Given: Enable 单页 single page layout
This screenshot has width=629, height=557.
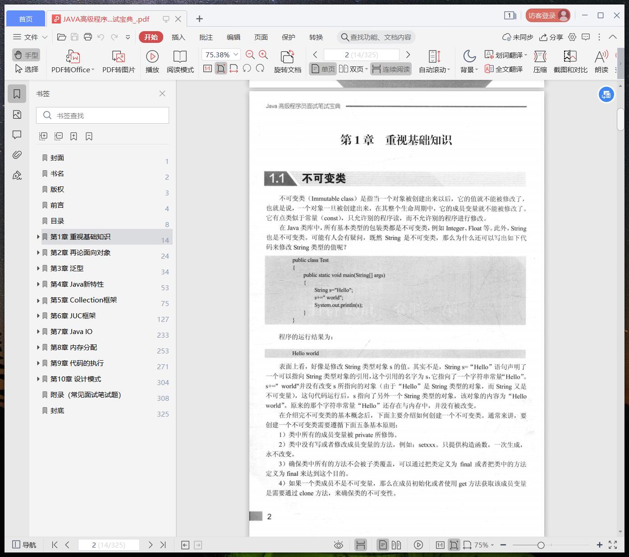Looking at the screenshot, I should 323,69.
